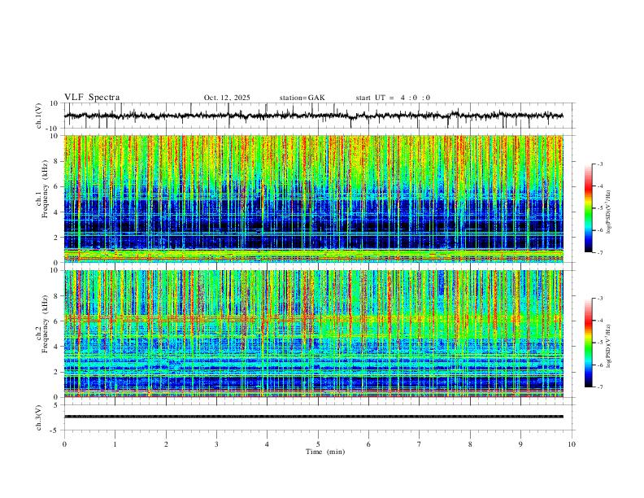Click the ch.2 spectrogram panel
This screenshot has height=498, width=644.
coord(314,334)
